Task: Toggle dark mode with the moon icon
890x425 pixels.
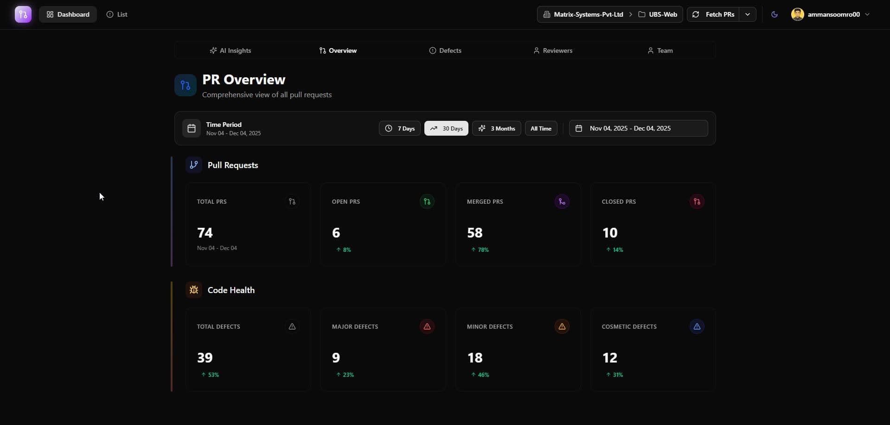Action: 774,14
